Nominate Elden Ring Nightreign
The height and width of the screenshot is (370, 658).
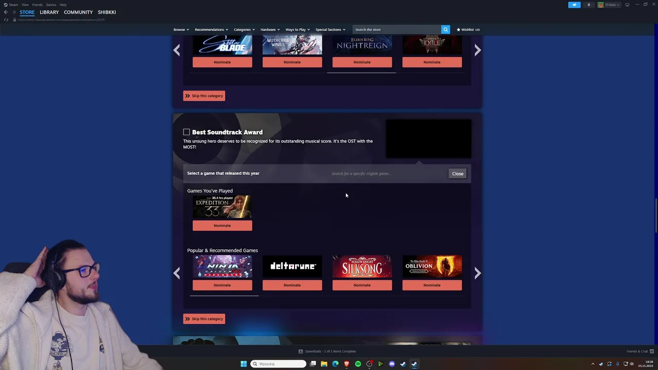coord(362,62)
